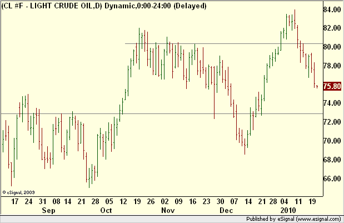
Task: Click the eSignal, 2009 copyright notice
Action: [18, 192]
